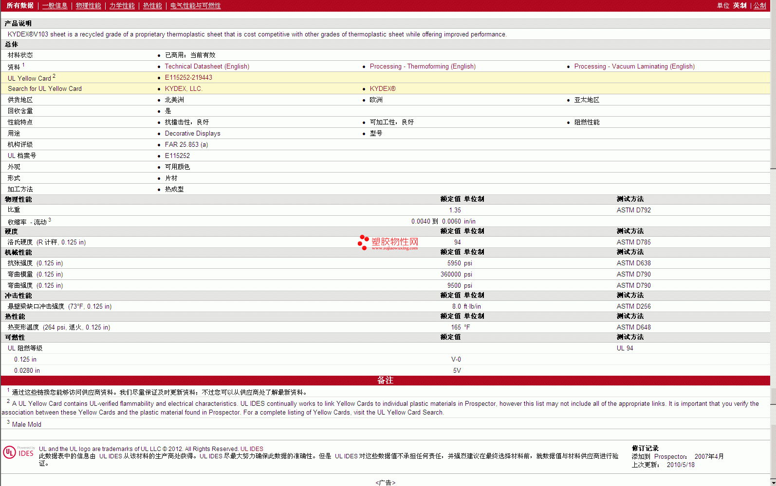Switch to the 一般信息 tab
Screen dimensions: 776x486
pyautogui.click(x=55, y=6)
